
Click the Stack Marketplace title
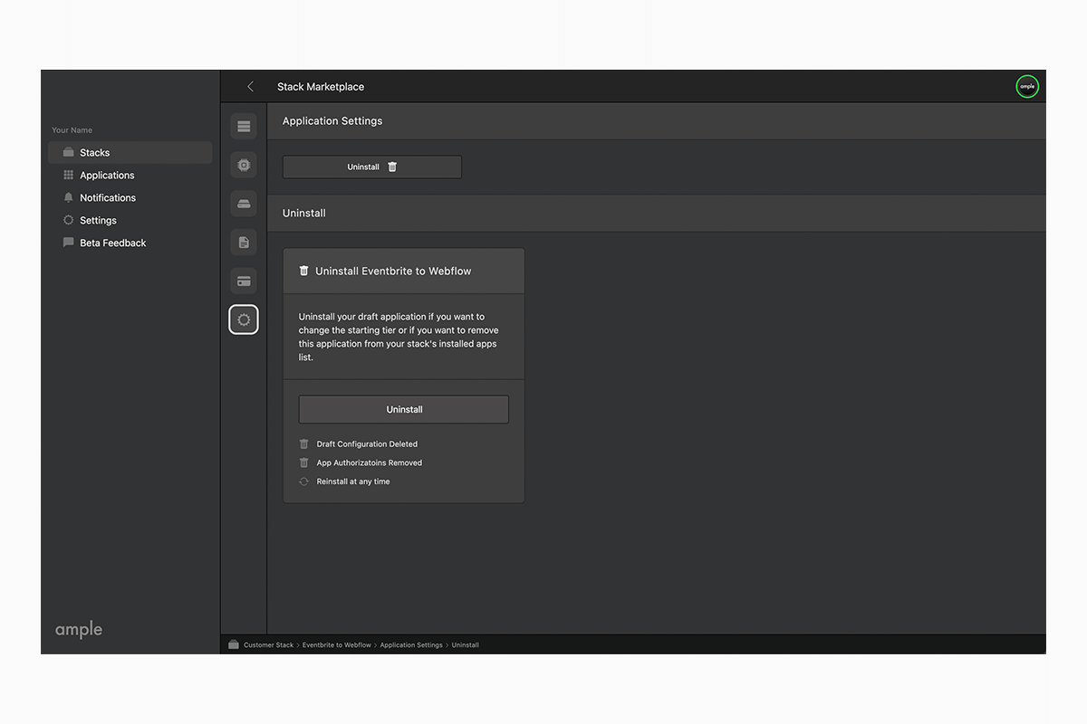pos(321,87)
